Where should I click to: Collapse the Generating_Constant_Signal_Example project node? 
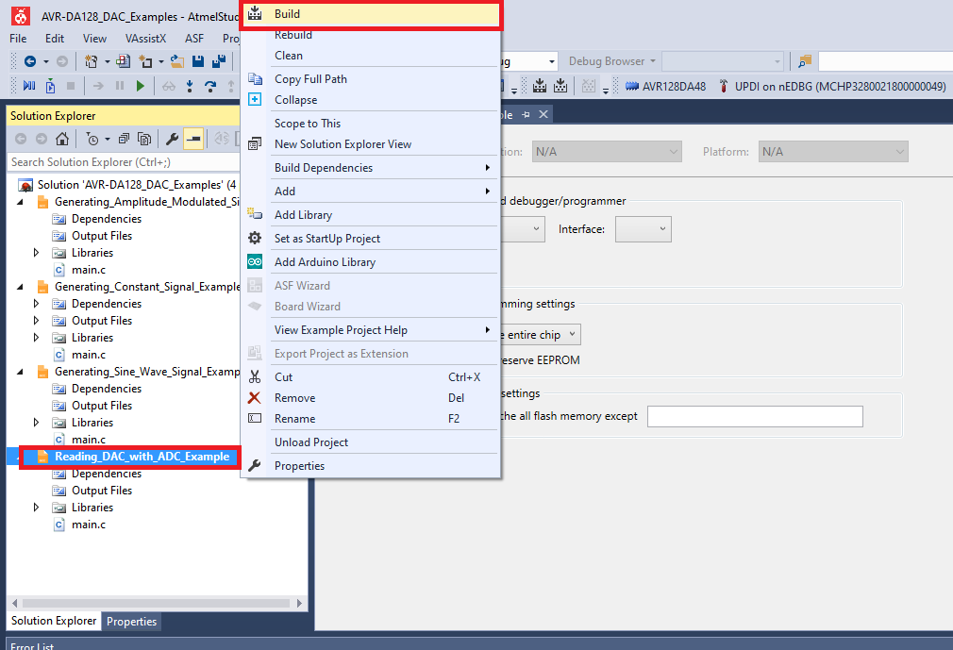(x=20, y=287)
